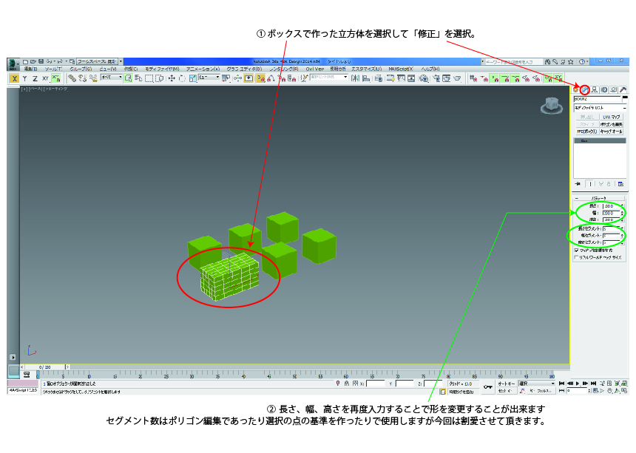Click the Edit Poly modifier button
The width and height of the screenshot is (636, 453).
tap(612, 124)
